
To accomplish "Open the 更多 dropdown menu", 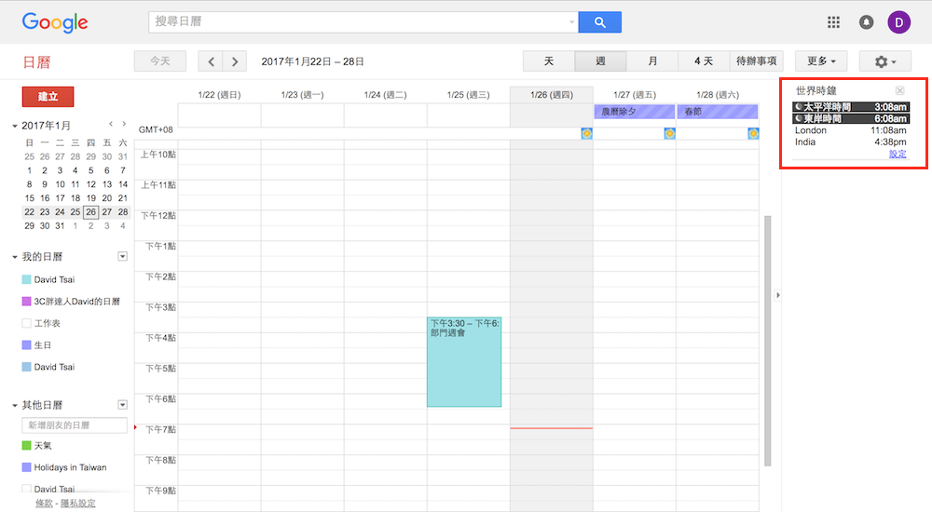I will click(820, 61).
